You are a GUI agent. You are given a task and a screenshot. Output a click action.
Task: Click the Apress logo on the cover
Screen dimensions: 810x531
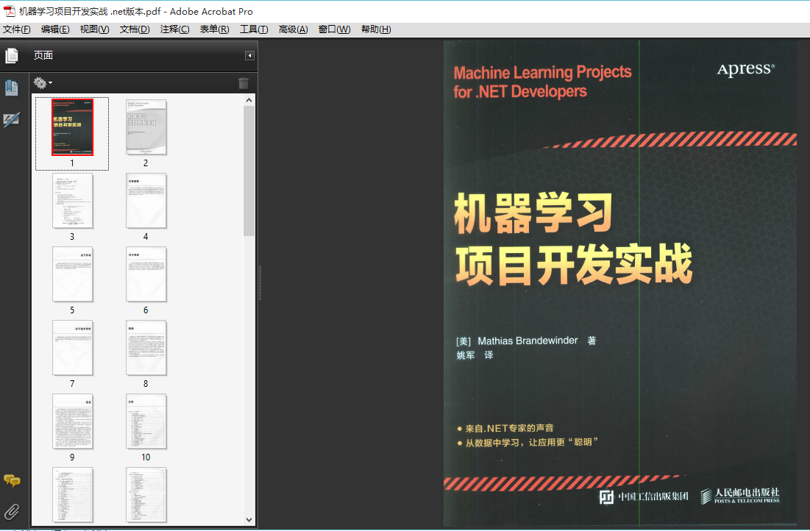746,70
